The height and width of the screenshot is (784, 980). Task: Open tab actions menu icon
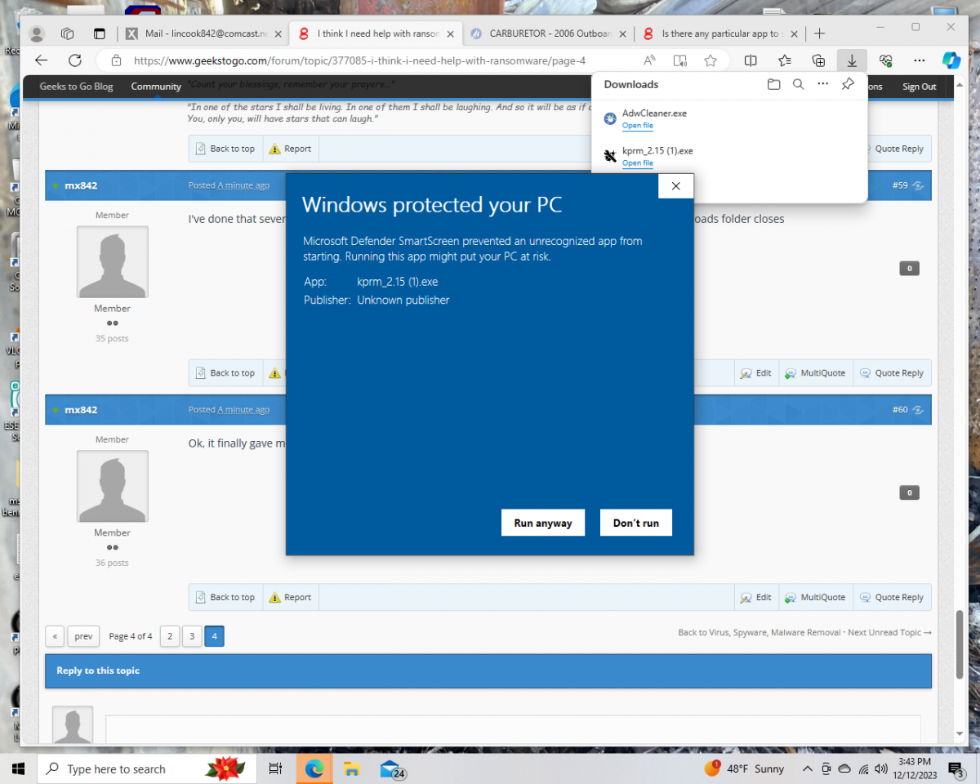click(x=100, y=33)
